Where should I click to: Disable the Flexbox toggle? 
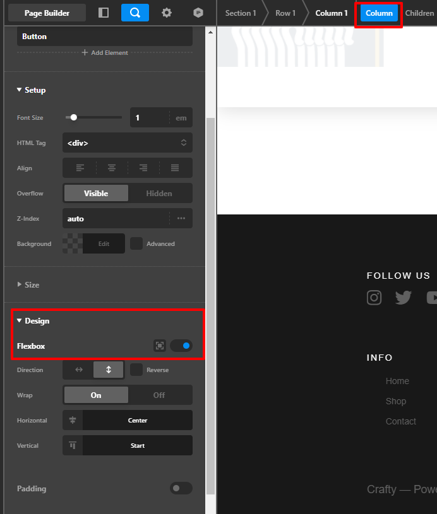tap(181, 346)
